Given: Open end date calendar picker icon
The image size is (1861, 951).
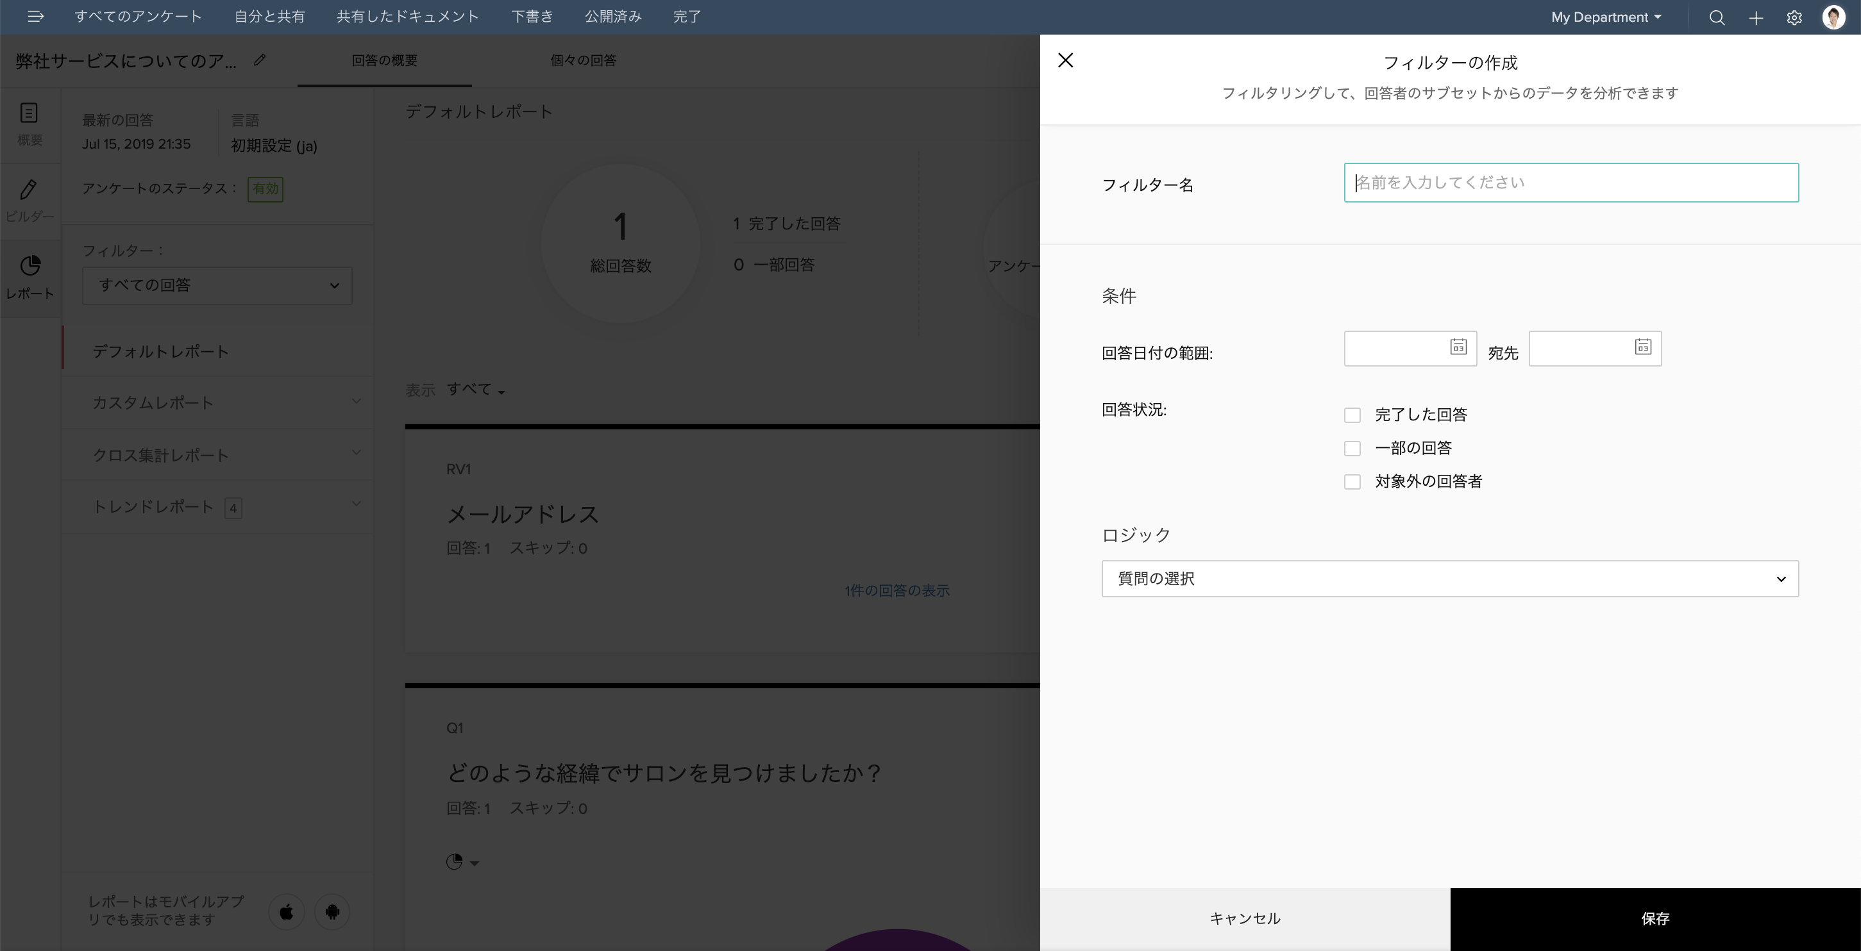Looking at the screenshot, I should click(x=1643, y=347).
